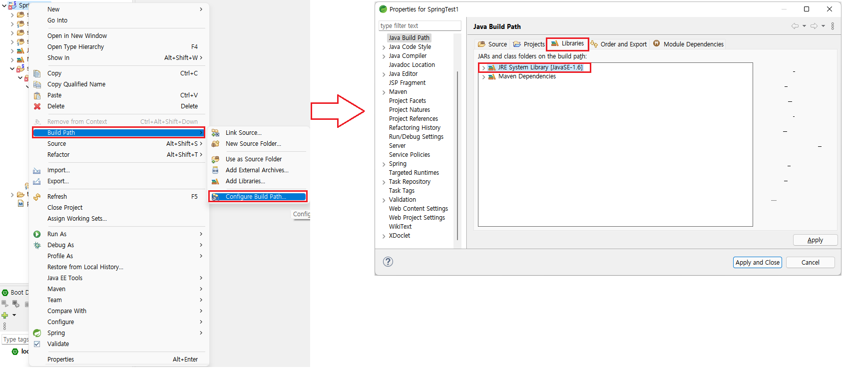
Task: Expand the Java Editor tree node
Action: tap(384, 74)
